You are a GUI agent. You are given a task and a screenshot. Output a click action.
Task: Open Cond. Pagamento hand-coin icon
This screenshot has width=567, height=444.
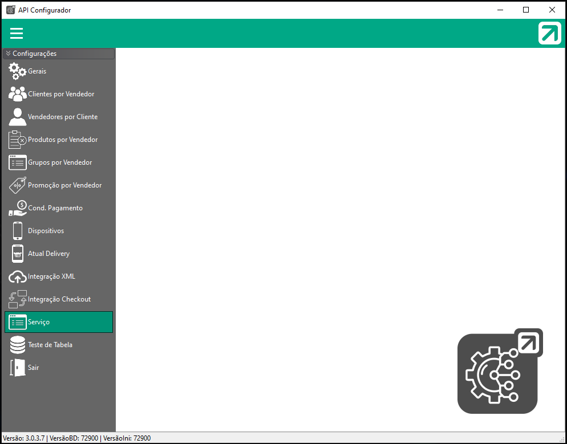pos(17,208)
